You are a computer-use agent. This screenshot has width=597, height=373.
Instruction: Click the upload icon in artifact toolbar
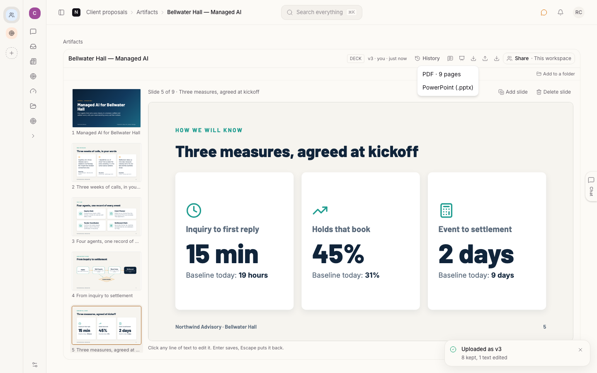pyautogui.click(x=485, y=58)
